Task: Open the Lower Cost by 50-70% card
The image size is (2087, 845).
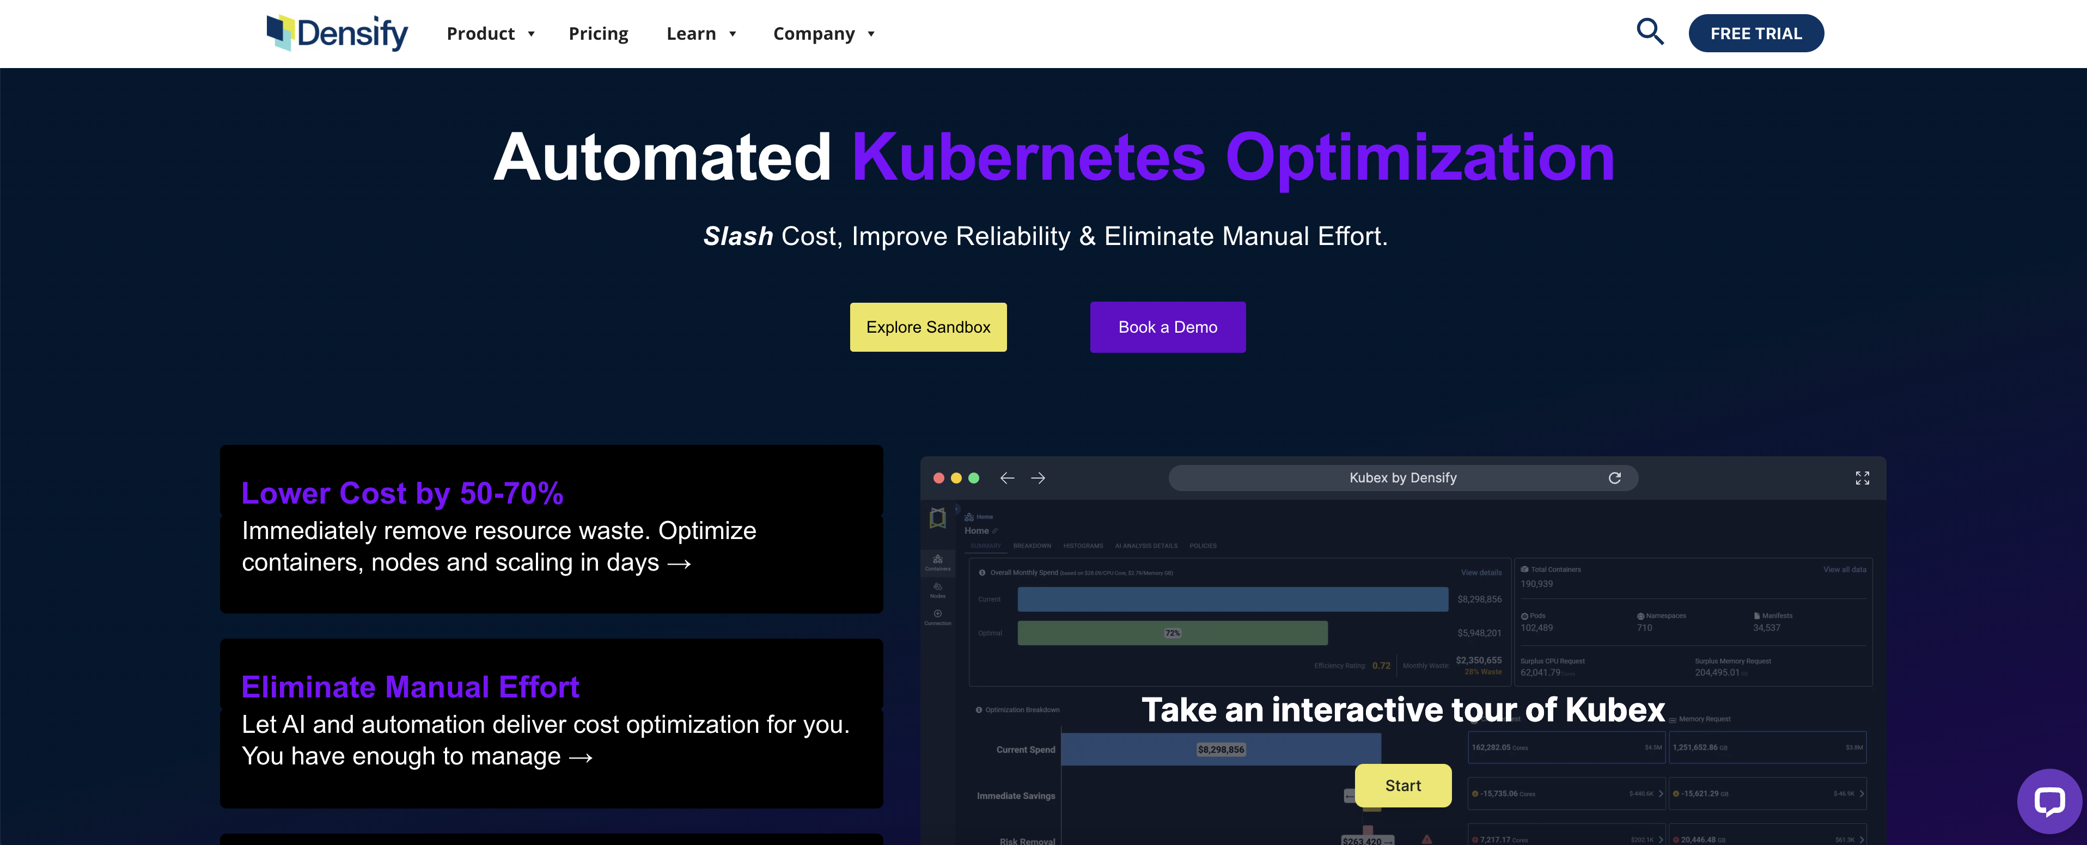Action: coord(551,528)
